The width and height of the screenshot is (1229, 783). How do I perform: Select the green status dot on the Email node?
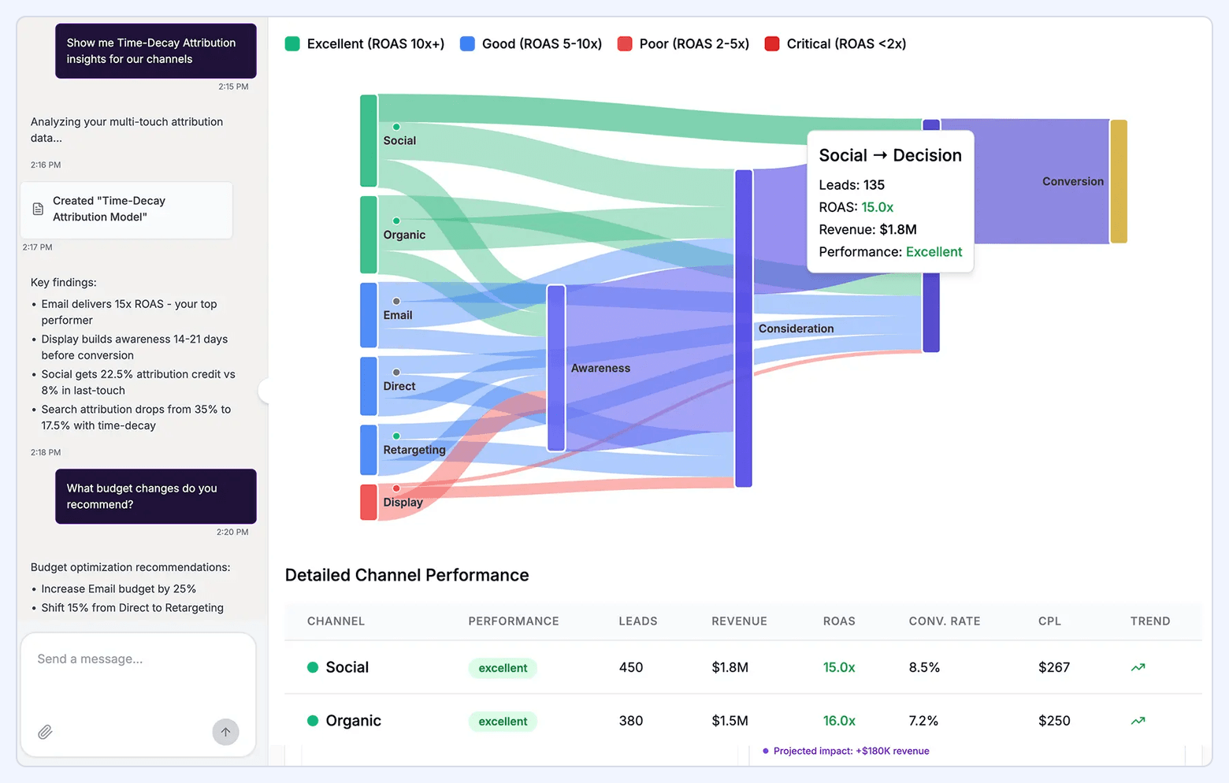(x=395, y=301)
